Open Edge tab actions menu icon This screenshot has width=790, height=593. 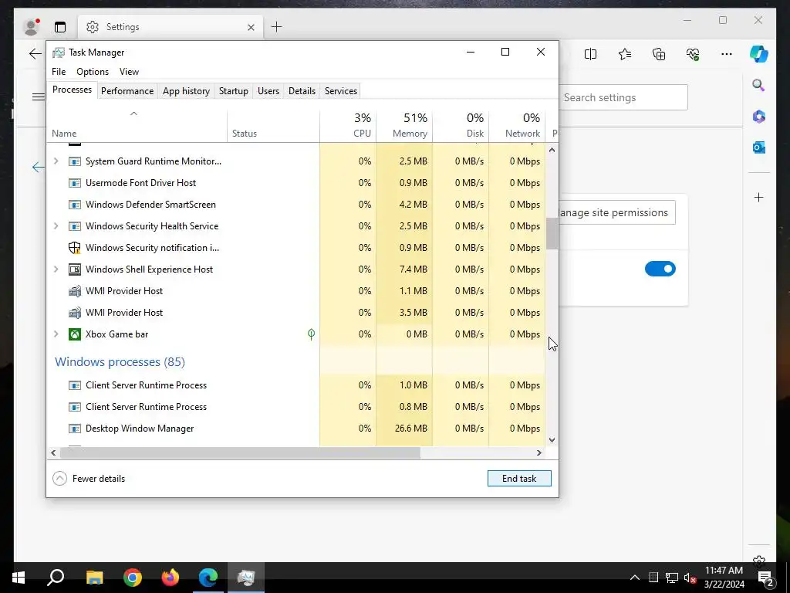(x=60, y=27)
